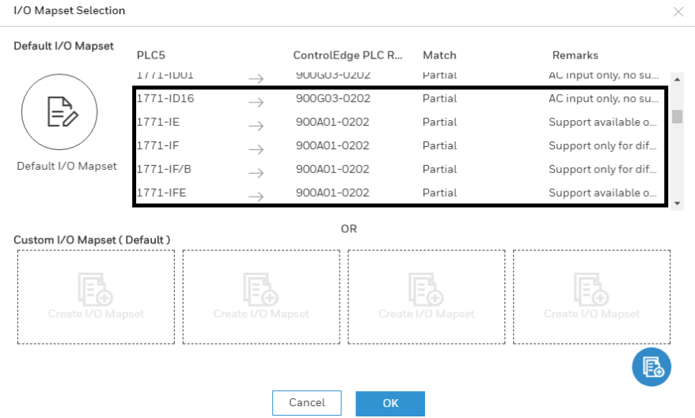The width and height of the screenshot is (695, 418).
Task: Click the fourth Create I/O Mapset tile
Action: (x=592, y=297)
